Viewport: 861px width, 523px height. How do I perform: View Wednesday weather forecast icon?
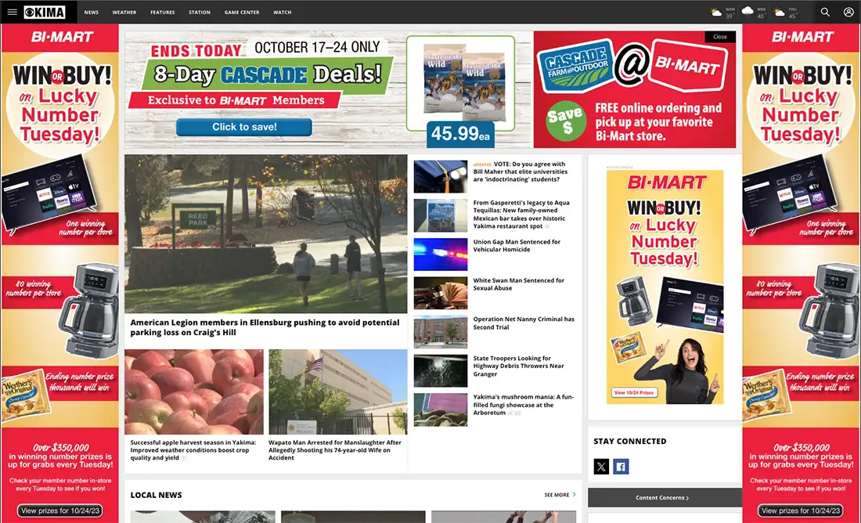(748, 11)
